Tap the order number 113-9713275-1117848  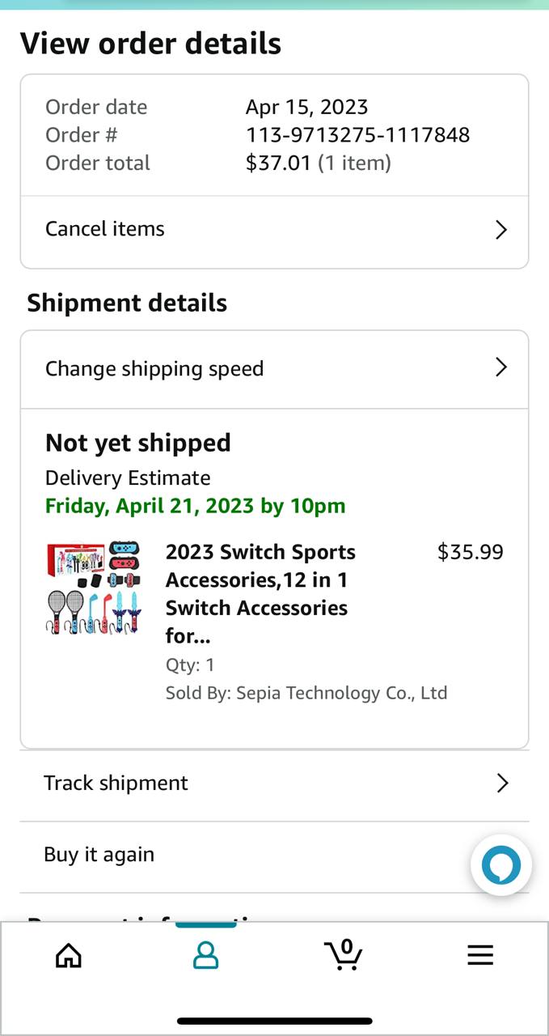tap(357, 135)
